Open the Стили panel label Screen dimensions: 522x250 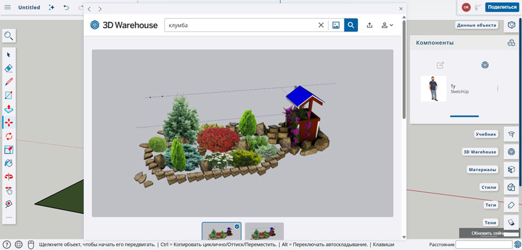coord(489,187)
